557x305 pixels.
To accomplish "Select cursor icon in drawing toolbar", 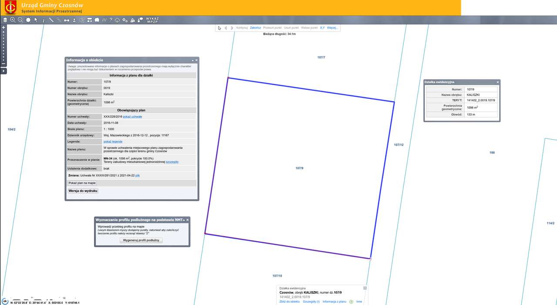I will (219, 28).
